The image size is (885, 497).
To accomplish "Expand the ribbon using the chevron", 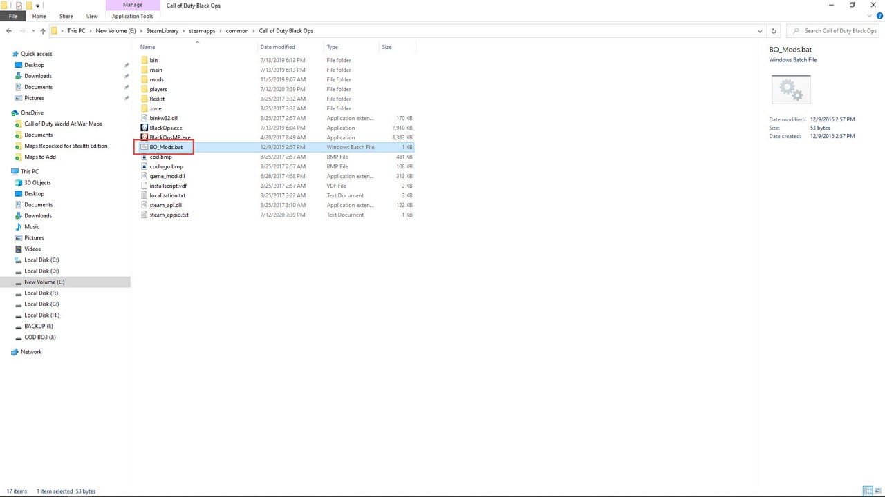I will (x=870, y=16).
